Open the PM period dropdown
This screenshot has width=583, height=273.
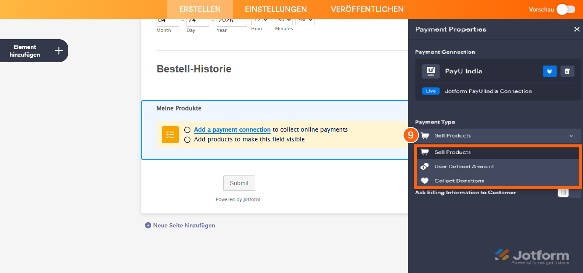304,20
